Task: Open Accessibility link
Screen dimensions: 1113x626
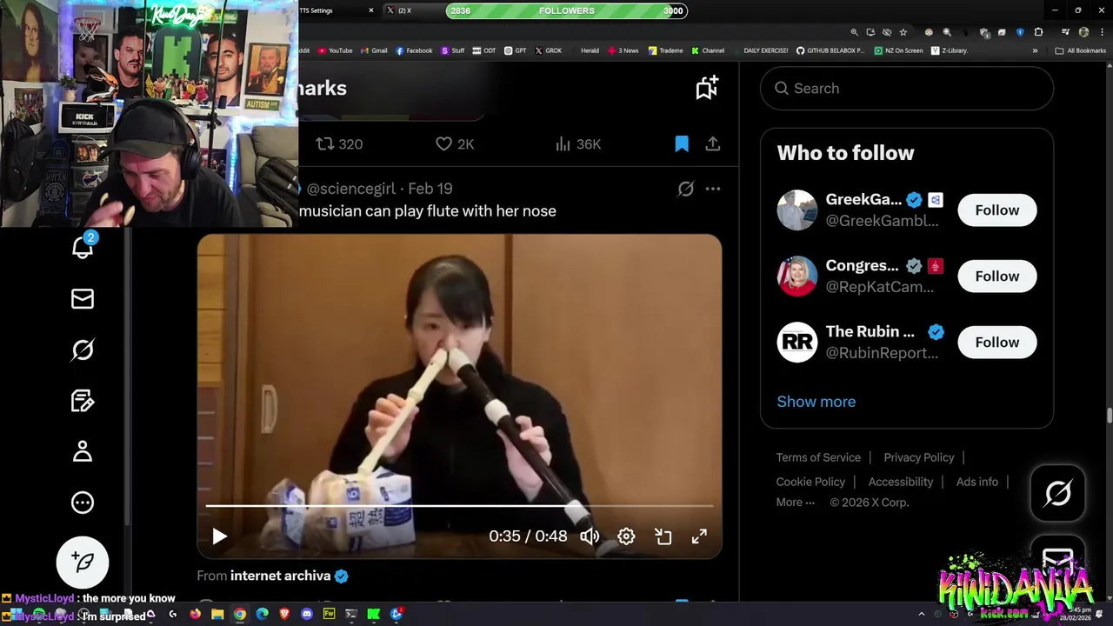Action: click(x=901, y=482)
